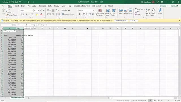Click the Share button
Image resolution: width=181 pixels, height=102 pixels.
(163, 6)
